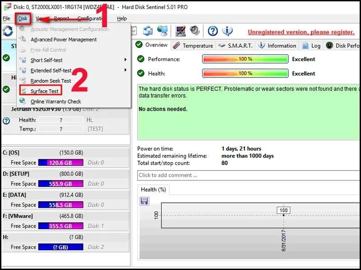Click the '1 days, 21 hours' power-on value

(241, 148)
